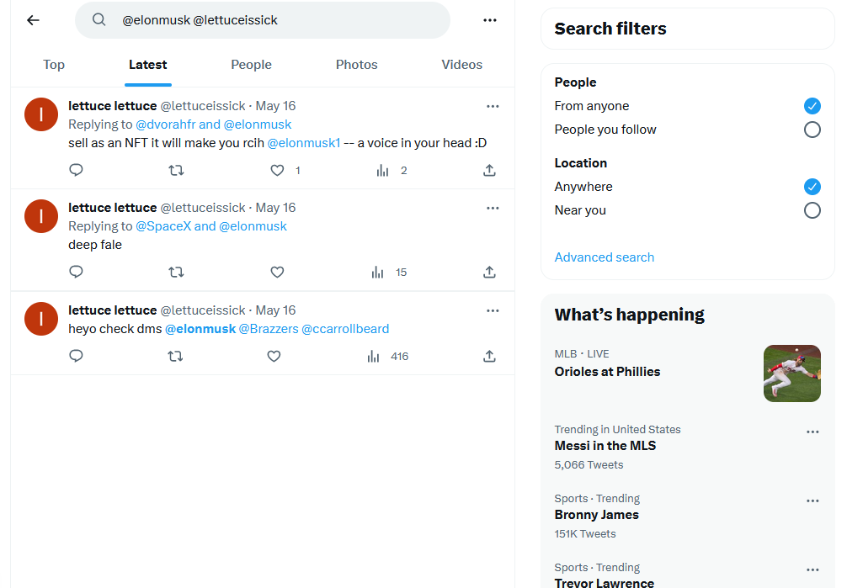Select 'People you follow' radio option

(x=812, y=130)
